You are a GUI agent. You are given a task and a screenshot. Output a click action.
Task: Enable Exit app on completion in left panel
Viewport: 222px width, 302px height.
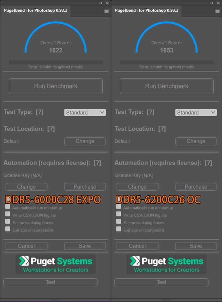(8, 229)
